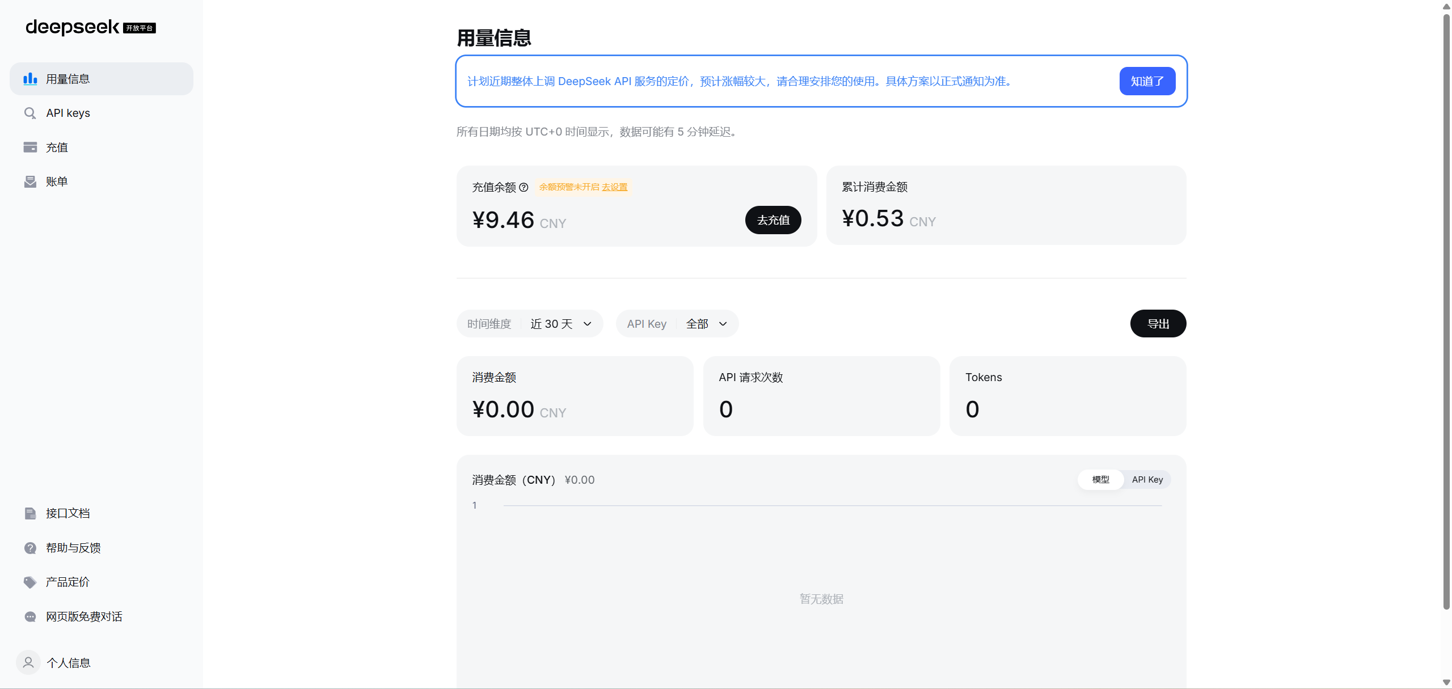This screenshot has height=689, width=1452.
Task: Click the UTC+0 time note text
Action: (x=598, y=132)
